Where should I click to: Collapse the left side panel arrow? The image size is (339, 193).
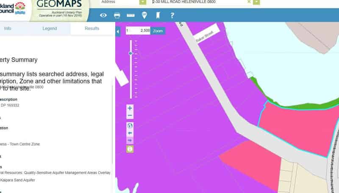coord(118,32)
